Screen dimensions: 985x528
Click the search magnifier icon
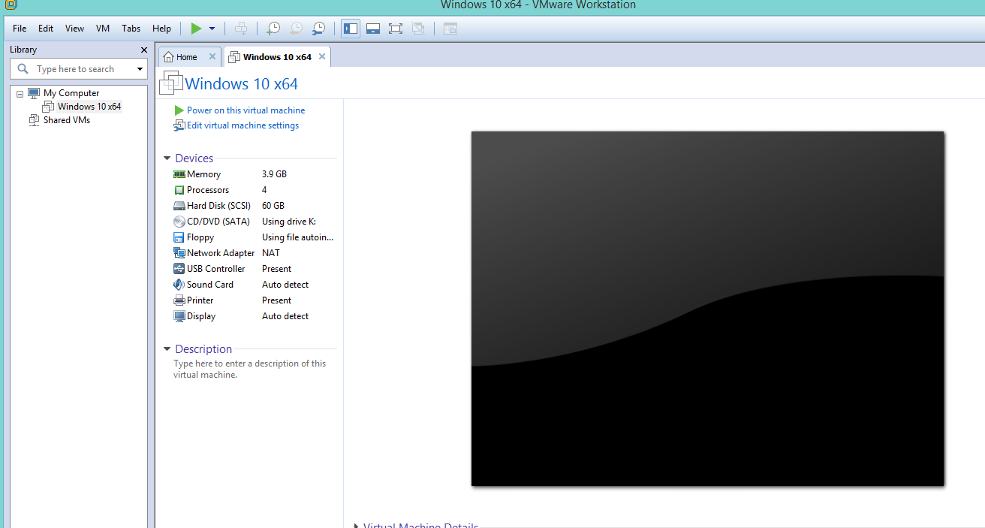(23, 69)
